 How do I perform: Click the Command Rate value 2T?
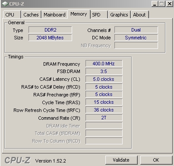pyautogui.click(x=104, y=118)
